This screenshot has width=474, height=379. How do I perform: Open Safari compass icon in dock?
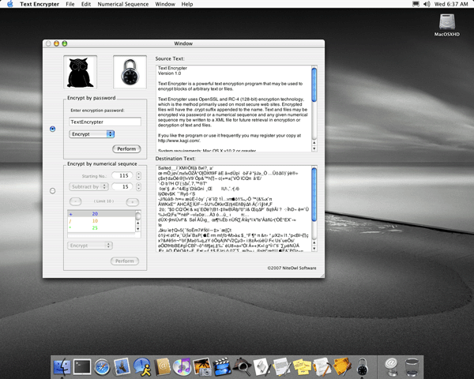tap(102, 367)
